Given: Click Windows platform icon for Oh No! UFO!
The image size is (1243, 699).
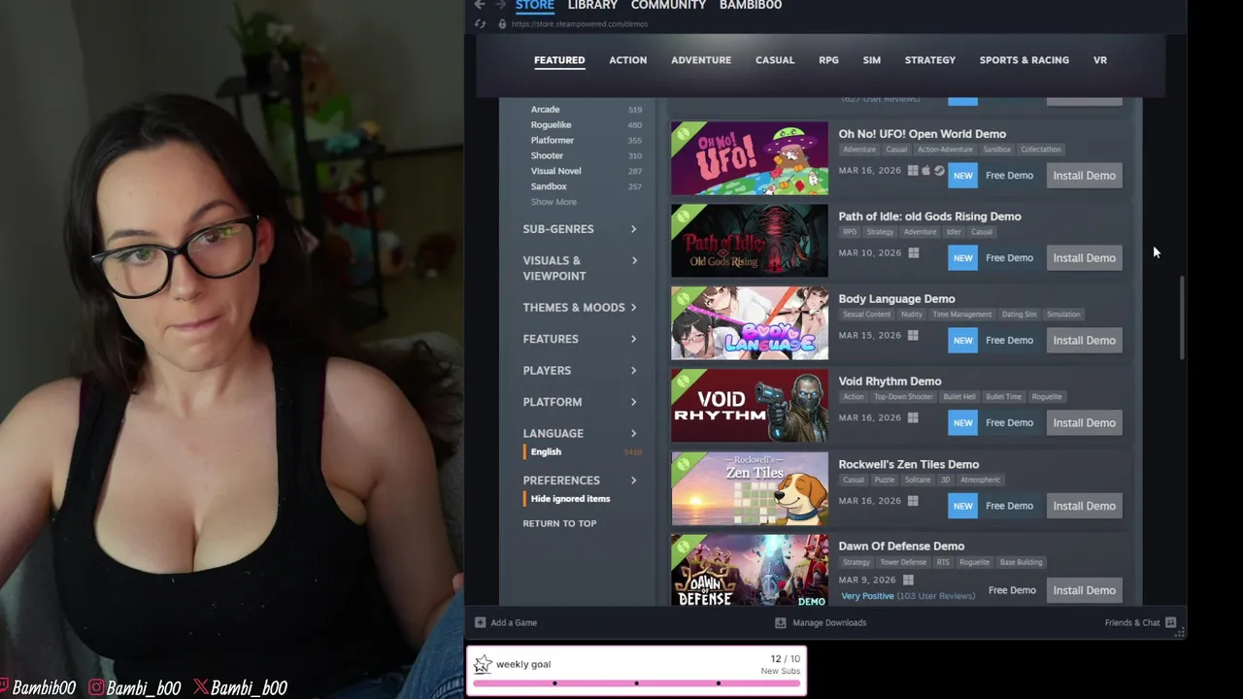Looking at the screenshot, I should [913, 171].
